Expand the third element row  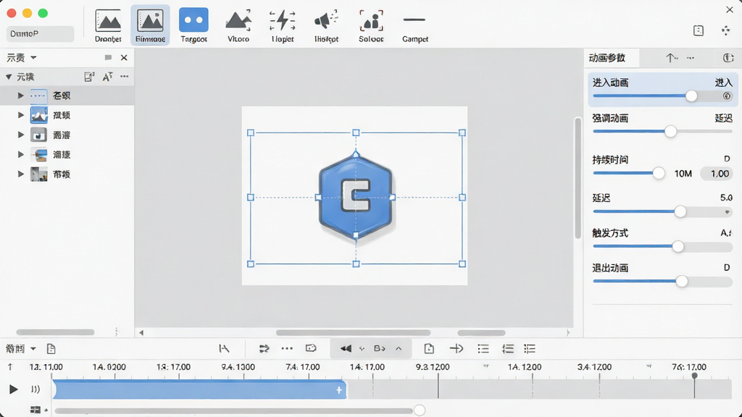tap(20, 135)
